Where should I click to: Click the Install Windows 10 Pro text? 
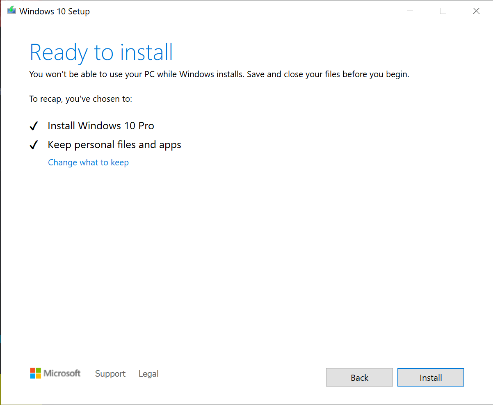pos(101,126)
